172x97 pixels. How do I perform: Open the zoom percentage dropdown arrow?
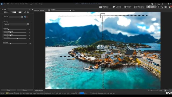[165, 91]
